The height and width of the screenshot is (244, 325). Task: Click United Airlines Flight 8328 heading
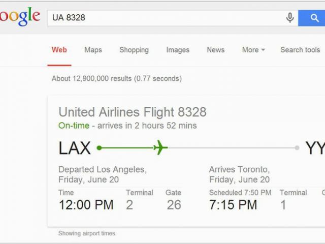[x=133, y=112]
